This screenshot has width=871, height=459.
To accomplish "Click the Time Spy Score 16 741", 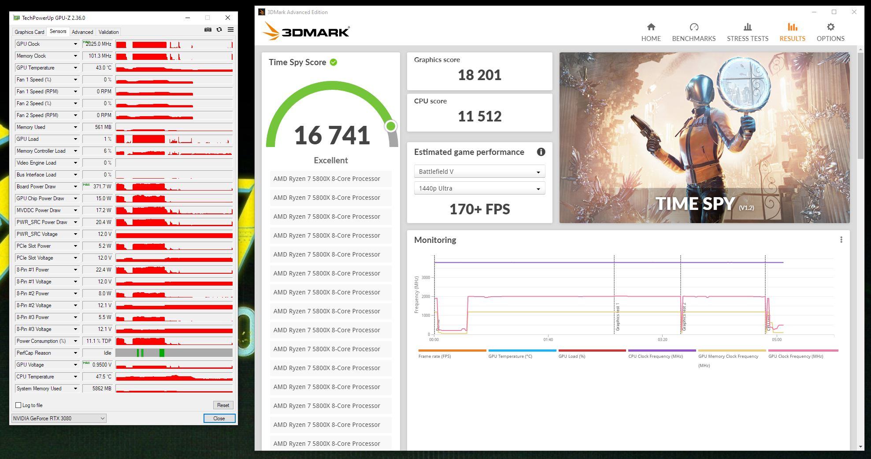I will pos(332,135).
